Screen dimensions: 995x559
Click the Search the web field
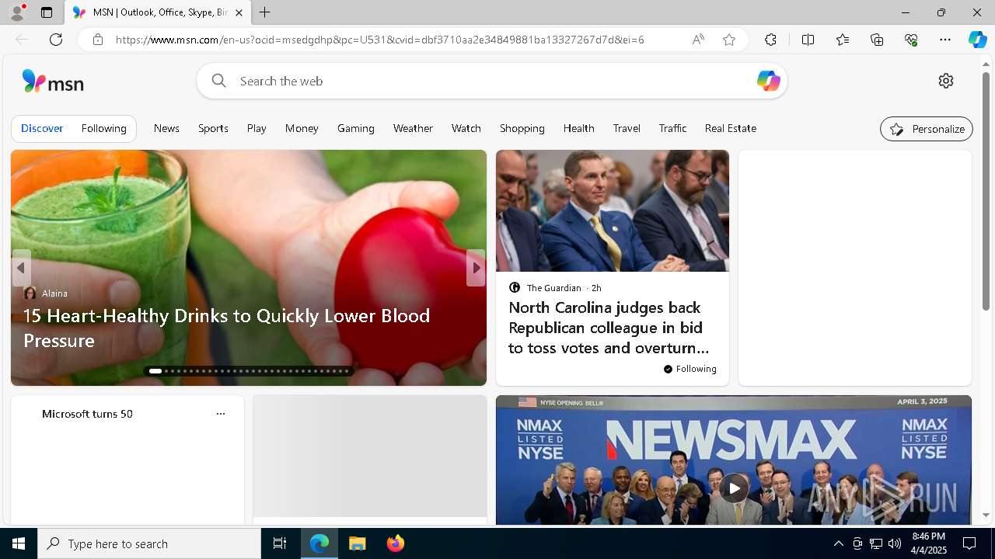(x=492, y=81)
